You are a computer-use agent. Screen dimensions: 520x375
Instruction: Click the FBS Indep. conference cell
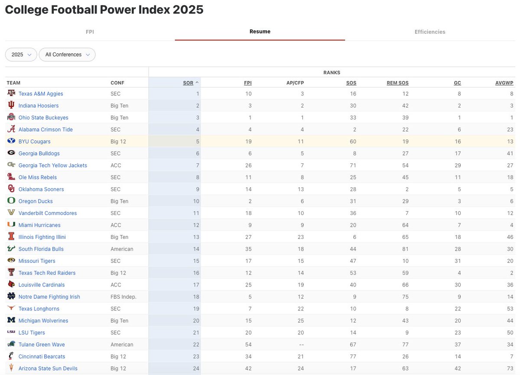coord(123,296)
